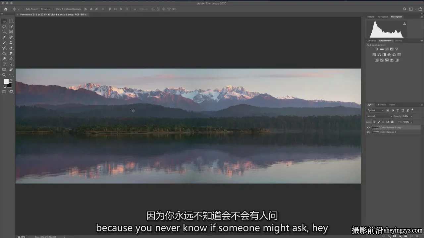Viewport: 424px width, 238px height.
Task: Select the Crop tool
Action: pyautogui.click(x=4, y=32)
